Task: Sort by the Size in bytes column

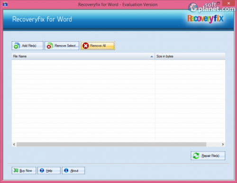Action: coord(190,56)
